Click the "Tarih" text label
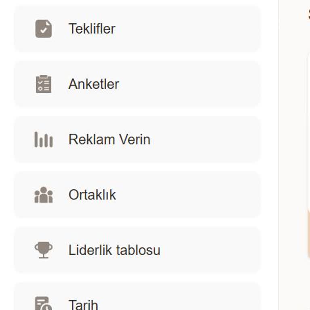Image resolution: width=310 pixels, height=310 pixels. (x=83, y=304)
